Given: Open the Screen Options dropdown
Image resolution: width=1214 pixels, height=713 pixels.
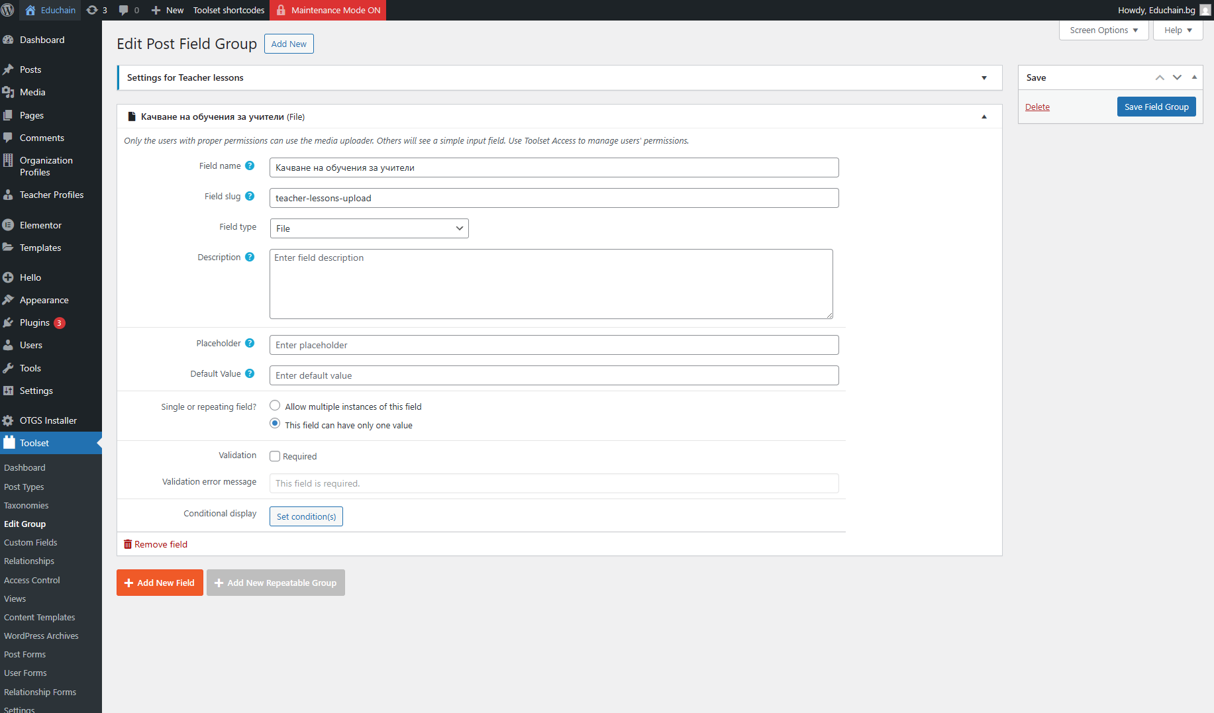Looking at the screenshot, I should click(1103, 30).
